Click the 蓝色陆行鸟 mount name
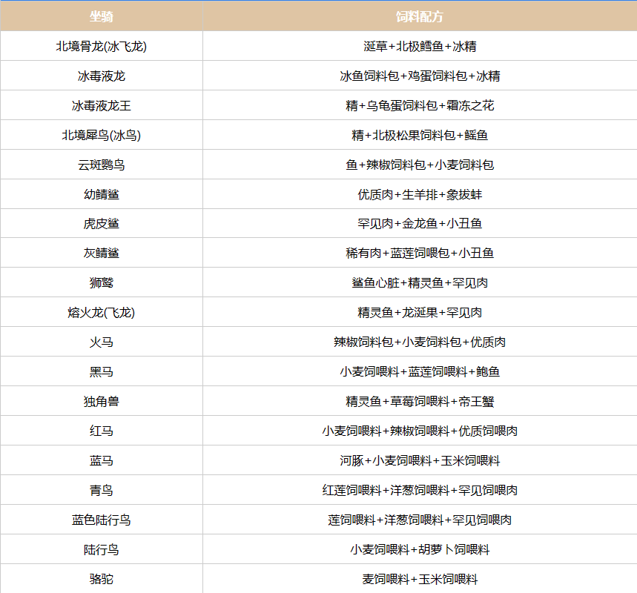This screenshot has height=593, width=637. [101, 520]
